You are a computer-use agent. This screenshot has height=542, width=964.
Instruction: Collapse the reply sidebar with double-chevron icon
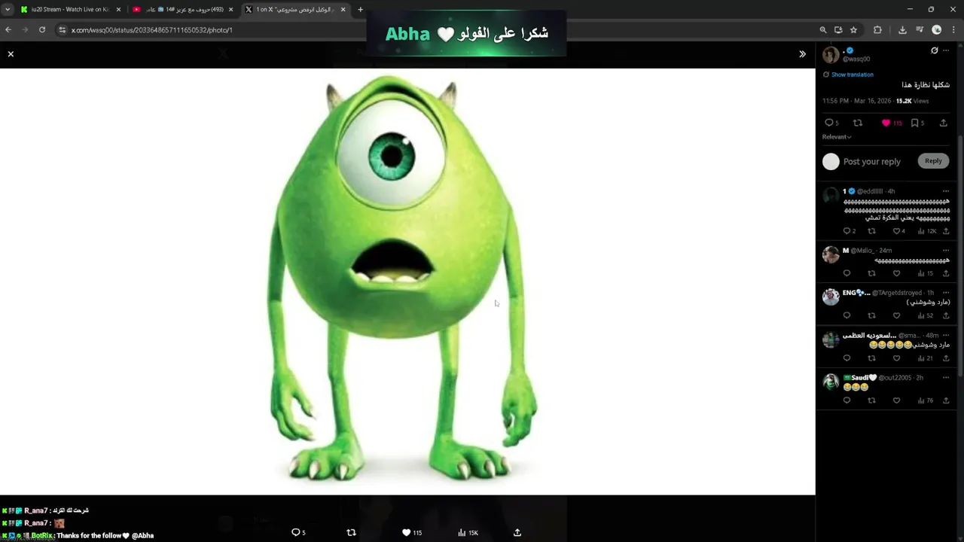pos(802,54)
